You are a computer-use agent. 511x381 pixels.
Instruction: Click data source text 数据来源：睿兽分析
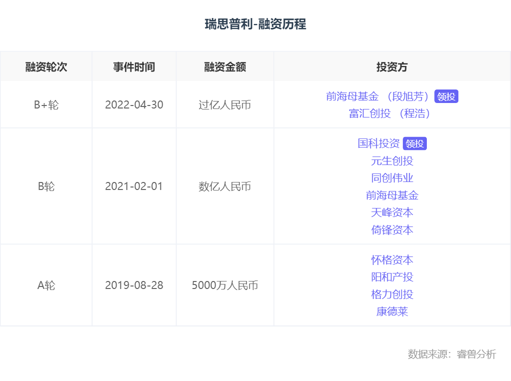(x=452, y=354)
